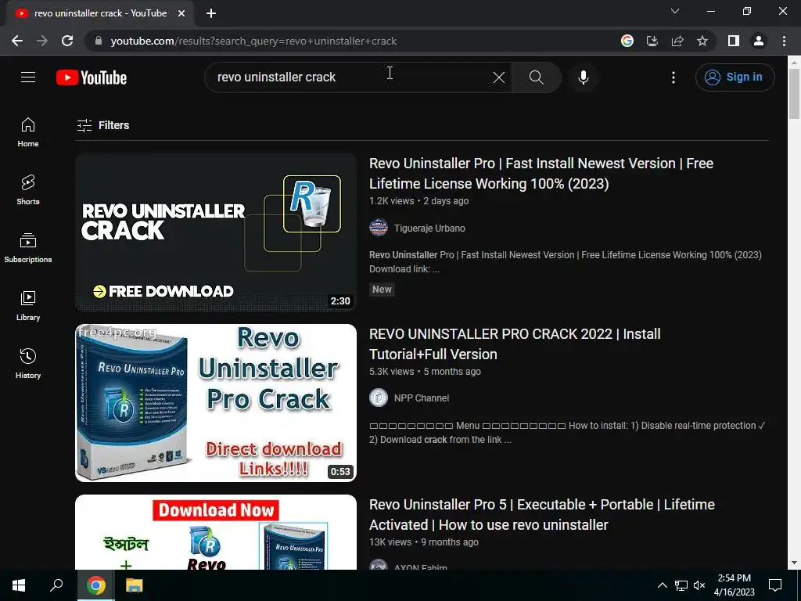The height and width of the screenshot is (601, 801).
Task: Click '5.3K views • 5 months ago' text
Action: tap(425, 372)
